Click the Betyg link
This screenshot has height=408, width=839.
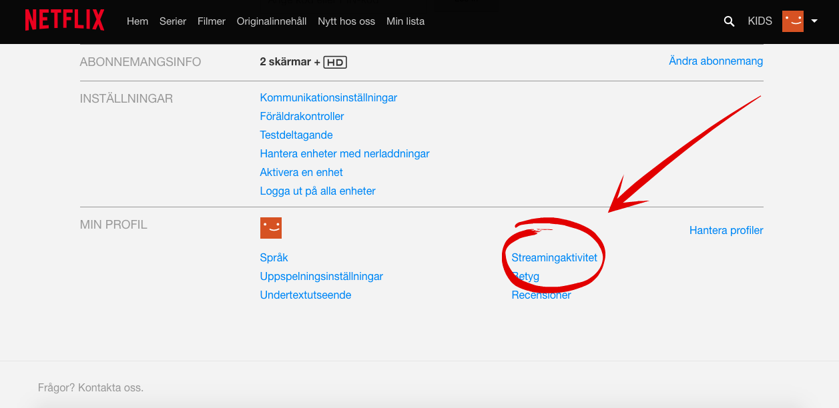pos(526,276)
